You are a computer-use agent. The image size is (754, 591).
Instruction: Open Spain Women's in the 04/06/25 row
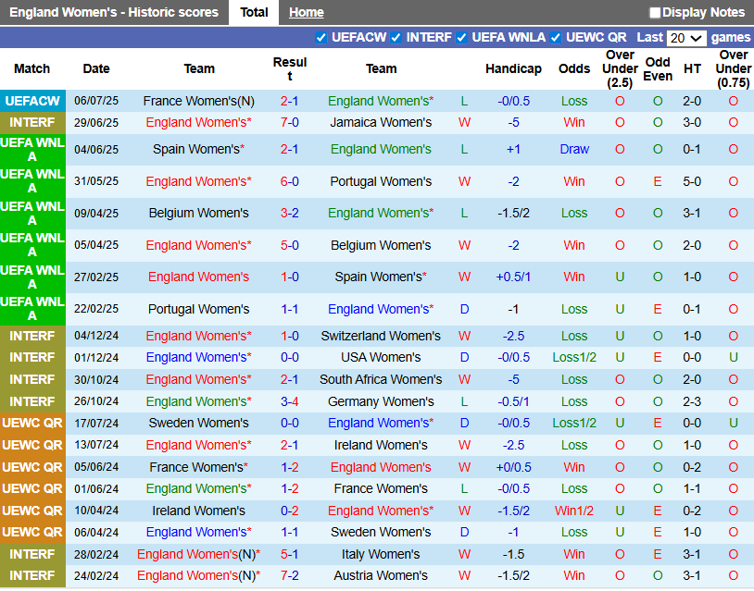click(198, 149)
